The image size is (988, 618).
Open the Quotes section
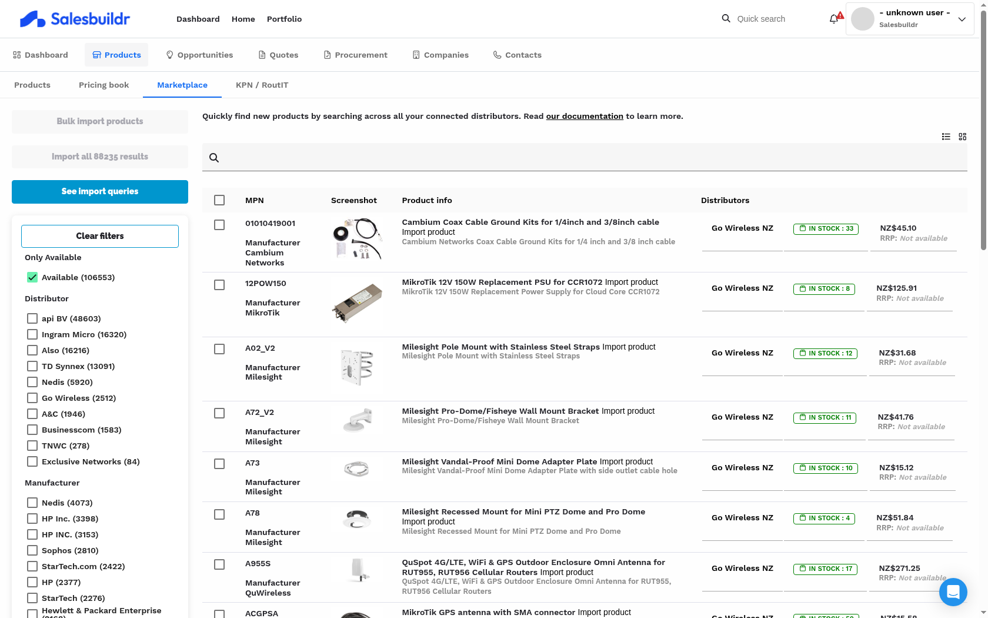tap(279, 55)
